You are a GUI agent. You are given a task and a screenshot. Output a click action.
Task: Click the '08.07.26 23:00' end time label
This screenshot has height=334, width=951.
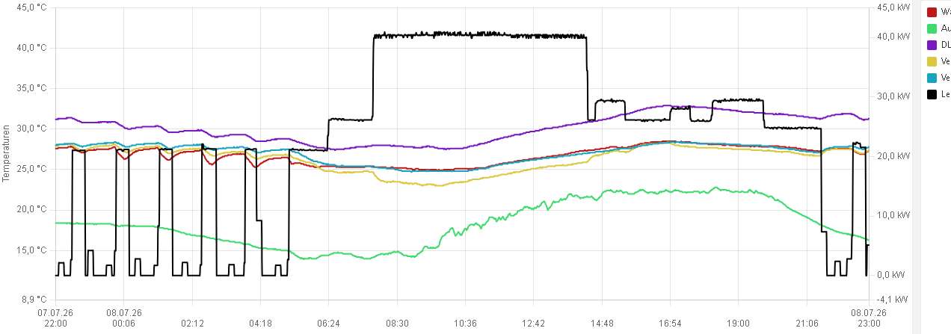pos(869,318)
